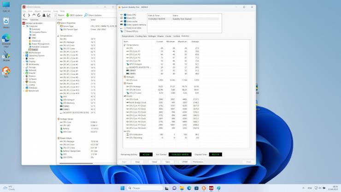Click the Database icon in the tree
341x192 pixels.
pos(27,88)
